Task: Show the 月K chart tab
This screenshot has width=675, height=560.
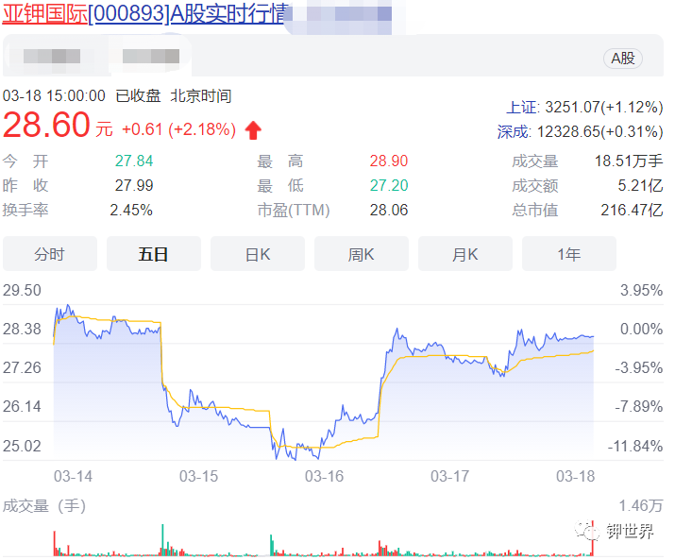Action: (x=465, y=254)
